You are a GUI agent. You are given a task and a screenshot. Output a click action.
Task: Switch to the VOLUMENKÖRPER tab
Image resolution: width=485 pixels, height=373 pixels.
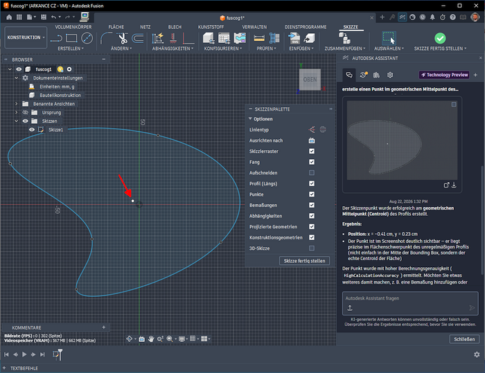[73, 27]
